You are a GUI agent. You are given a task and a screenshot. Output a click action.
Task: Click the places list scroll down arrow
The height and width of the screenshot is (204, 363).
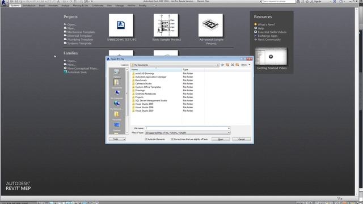coord(127,133)
